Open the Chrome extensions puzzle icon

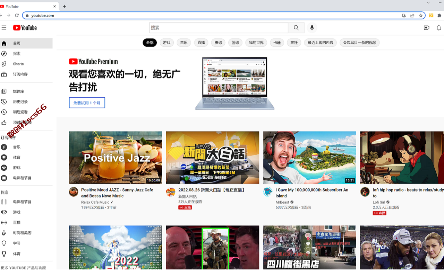tap(439, 16)
